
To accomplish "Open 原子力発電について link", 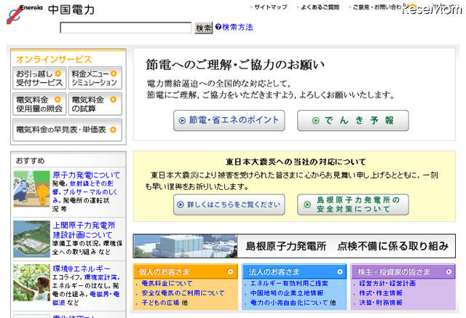I will [86, 175].
